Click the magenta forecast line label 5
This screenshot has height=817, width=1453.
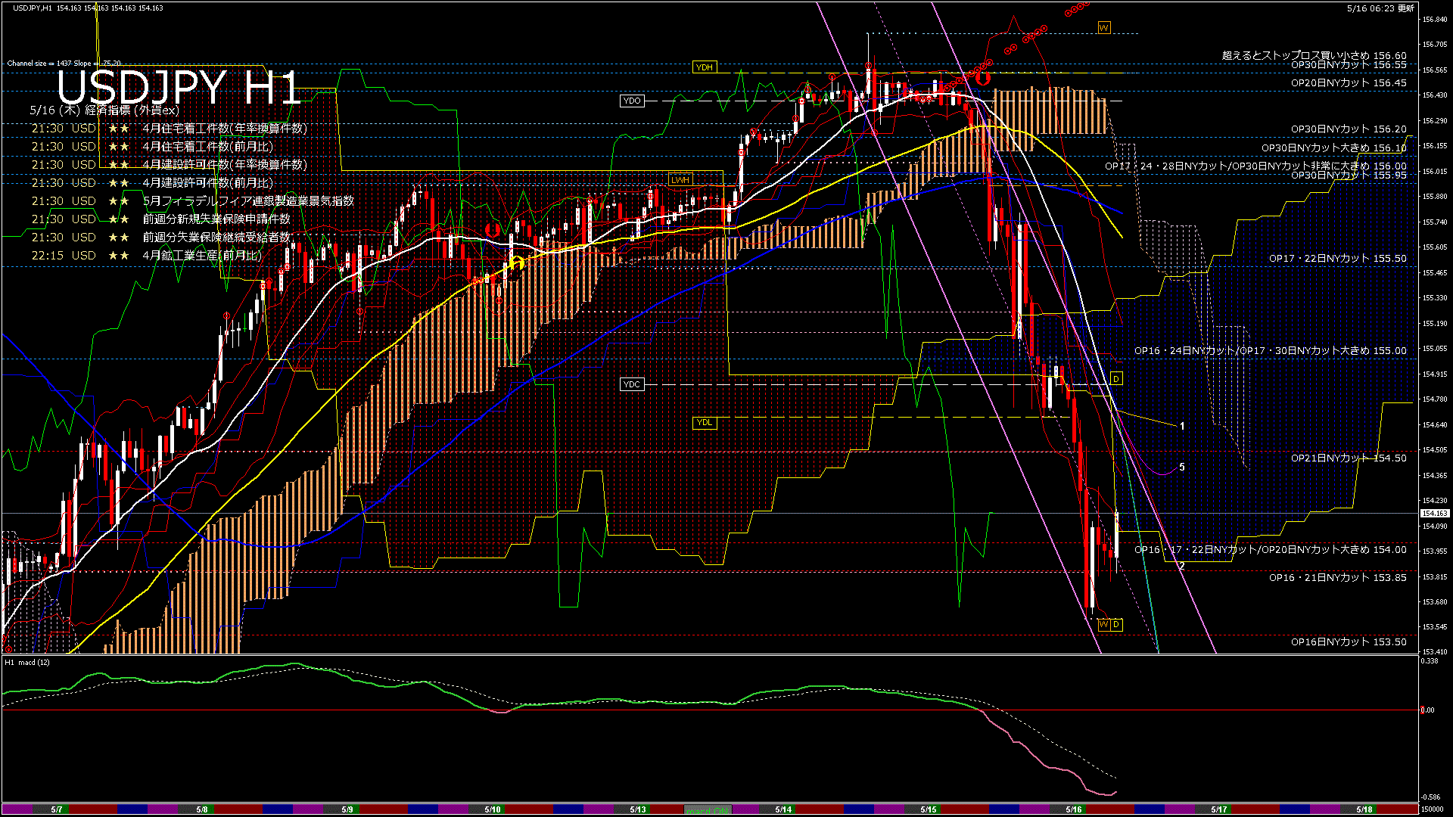pos(1182,468)
